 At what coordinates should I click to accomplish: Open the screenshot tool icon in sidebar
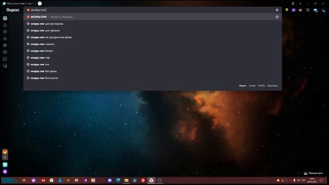click(5, 66)
